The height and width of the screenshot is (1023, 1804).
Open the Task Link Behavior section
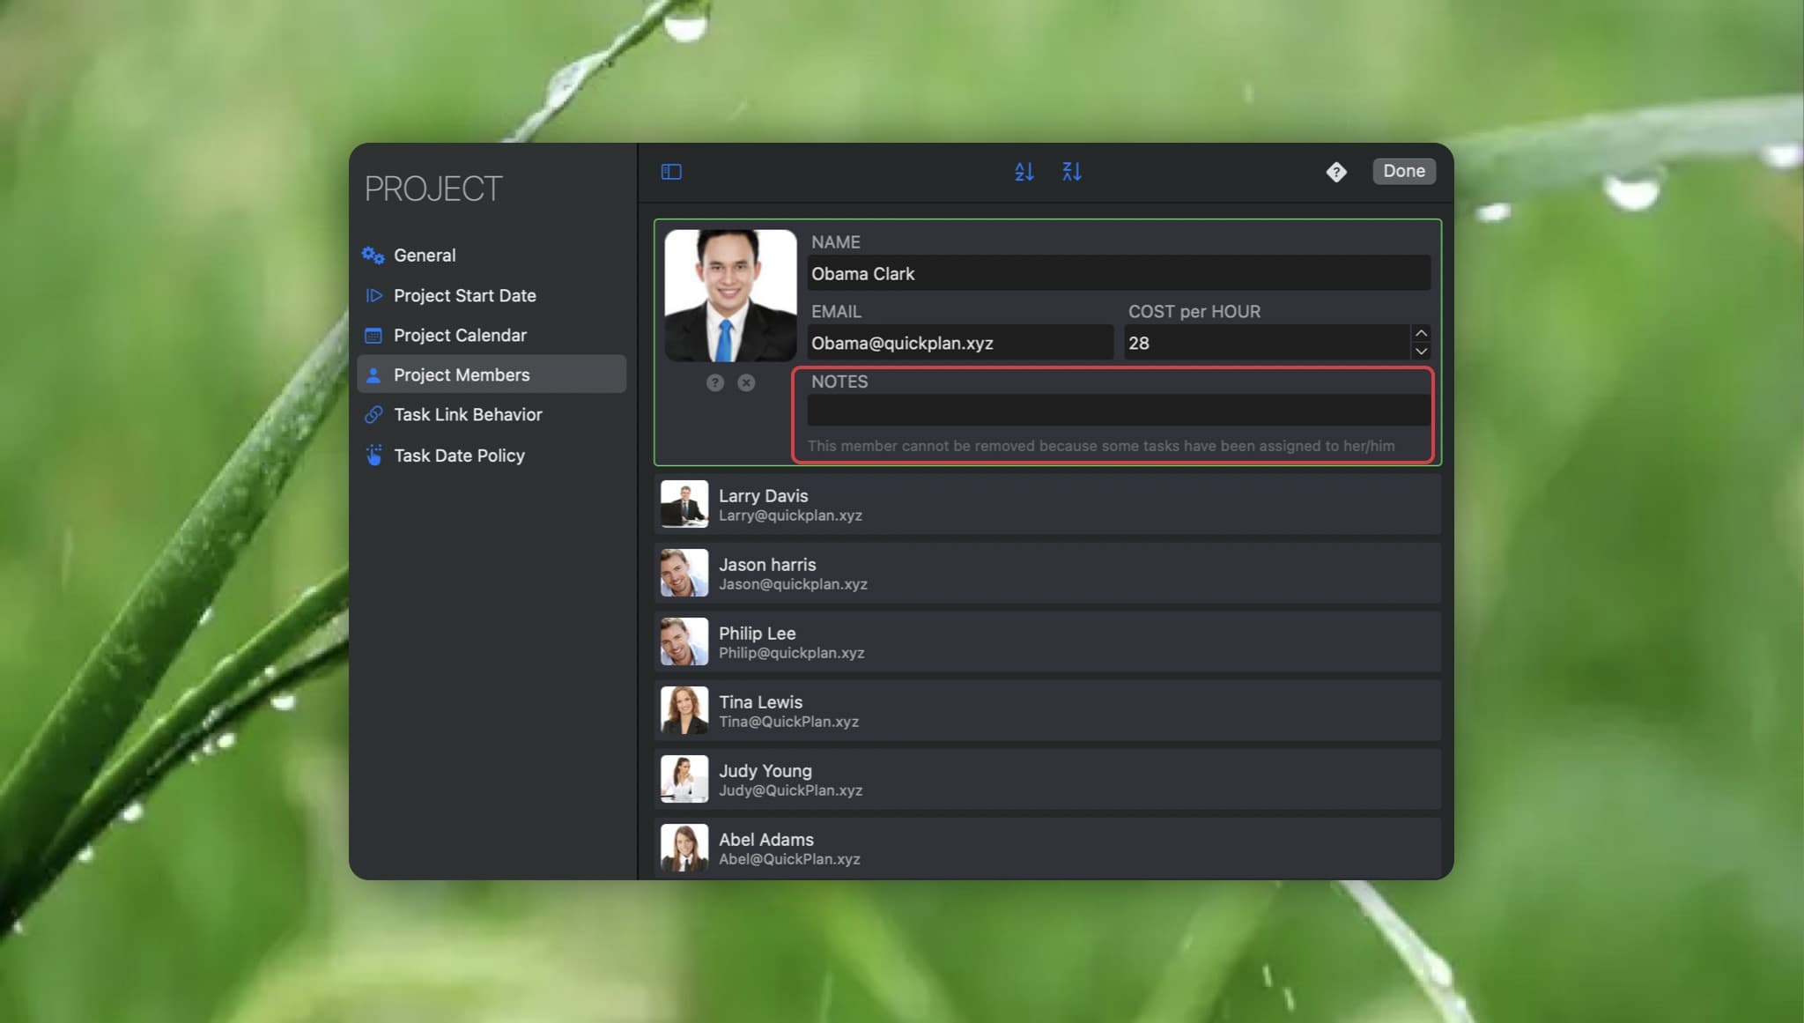click(x=467, y=415)
